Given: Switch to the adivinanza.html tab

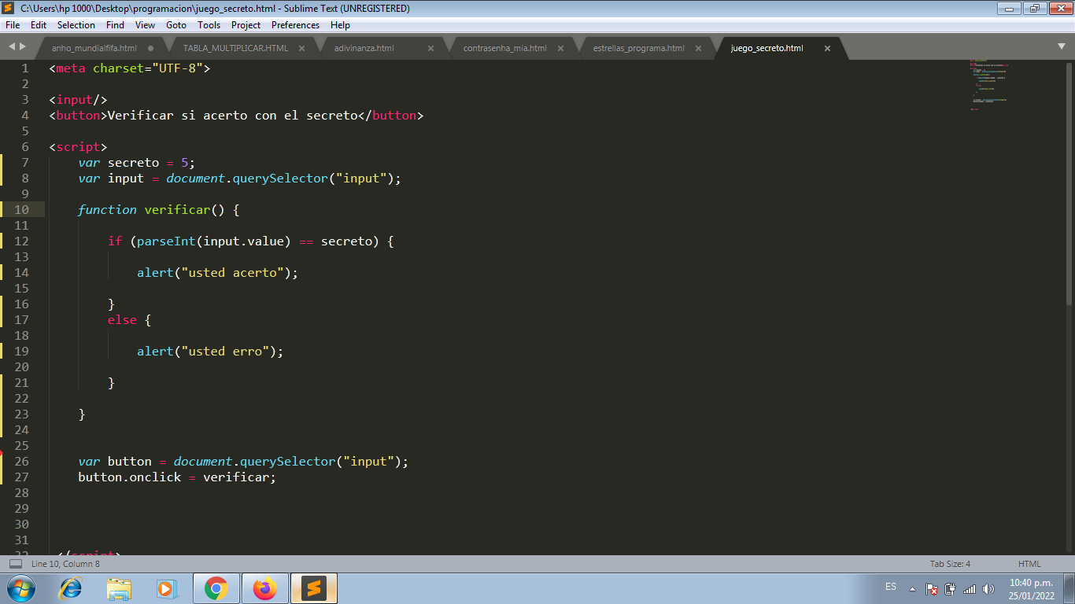Looking at the screenshot, I should (x=364, y=48).
